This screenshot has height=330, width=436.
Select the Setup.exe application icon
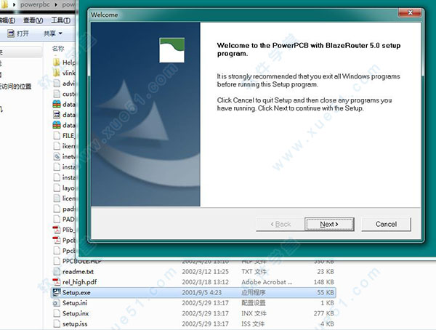pyautogui.click(x=57, y=293)
